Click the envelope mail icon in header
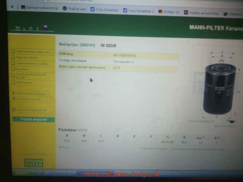 click(x=18, y=28)
